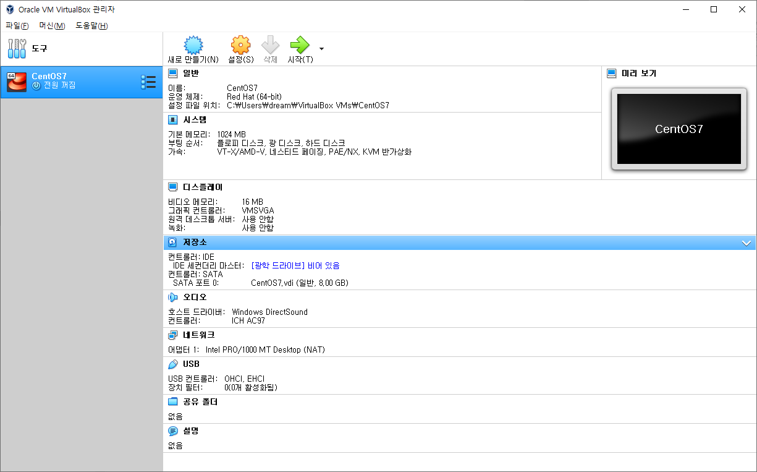The width and height of the screenshot is (757, 472).
Task: Click the 도구 tools icon in sidebar
Action: [17, 48]
